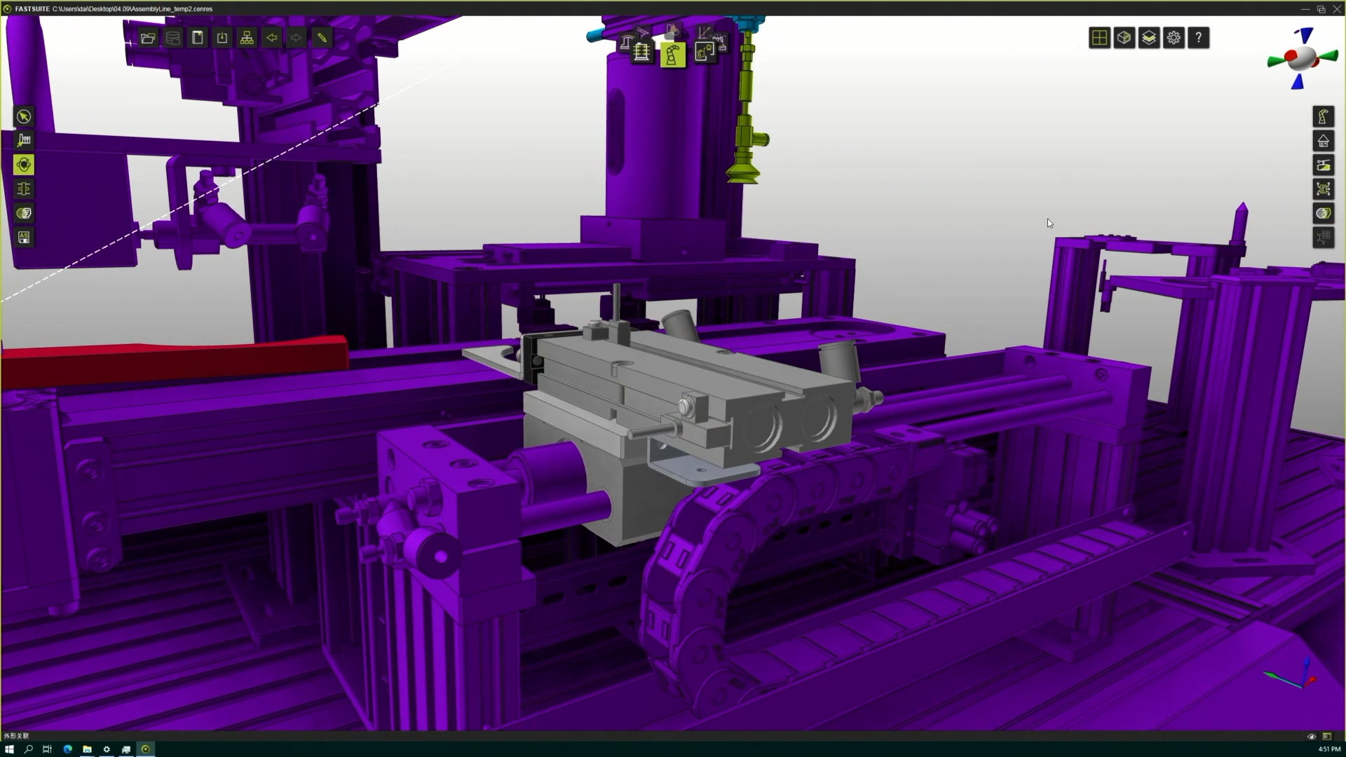Open Windows File Explorer from taskbar
Viewport: 1346px width, 757px height.
[87, 749]
